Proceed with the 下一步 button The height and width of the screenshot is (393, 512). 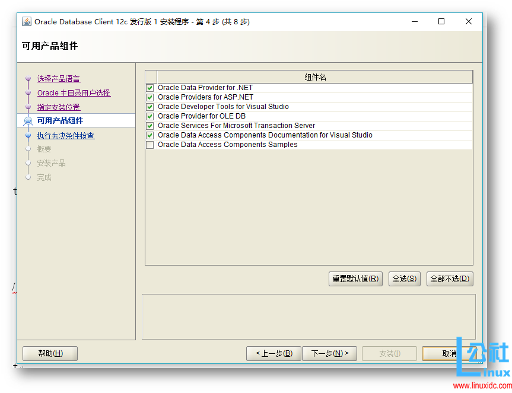pyautogui.click(x=329, y=353)
